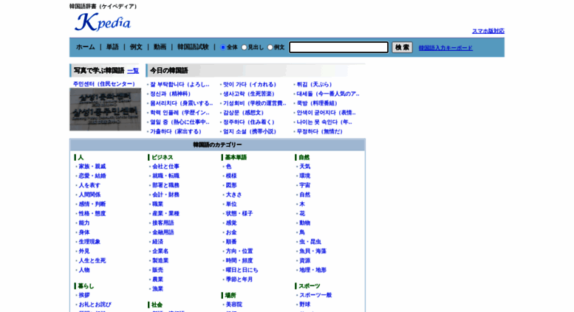Open the 人間関係 category

click(89, 195)
